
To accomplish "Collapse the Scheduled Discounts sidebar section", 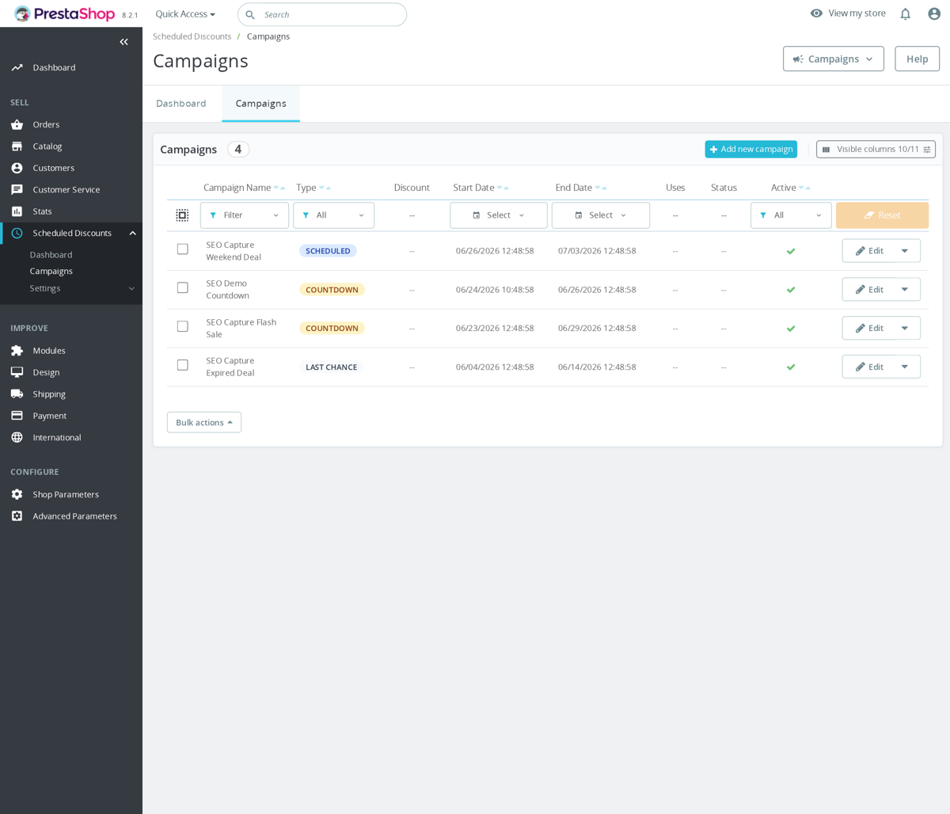I will 132,234.
